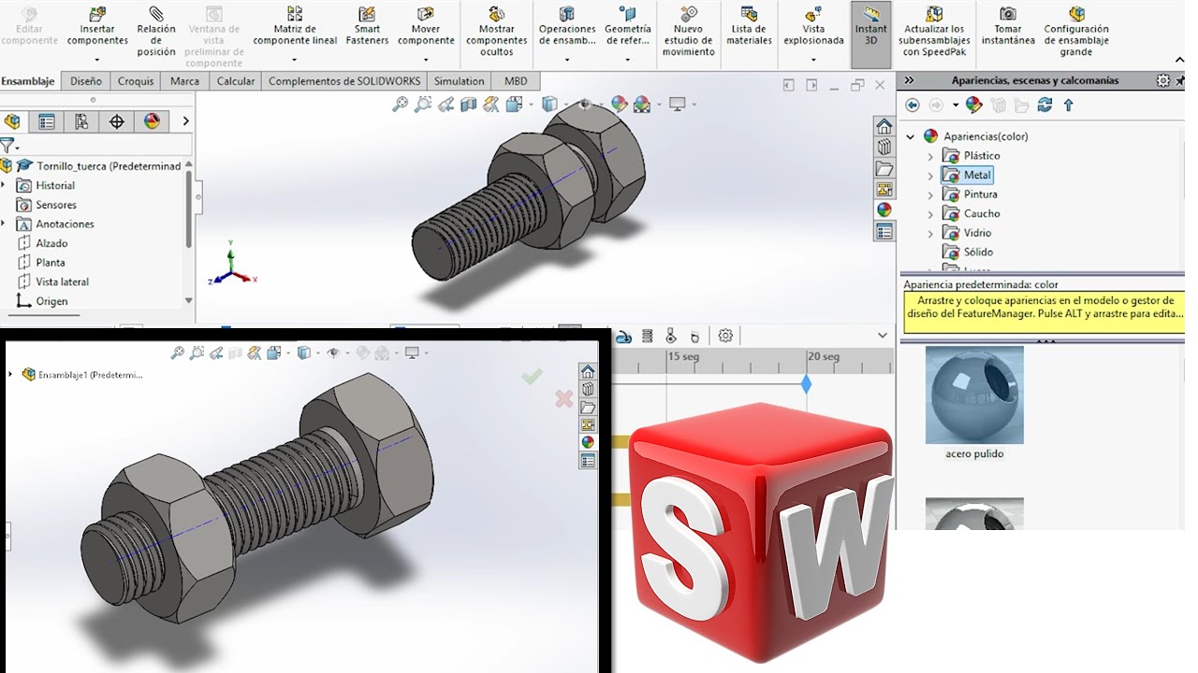
Task: Select acero pulido appearance thumbnail
Action: 974,394
